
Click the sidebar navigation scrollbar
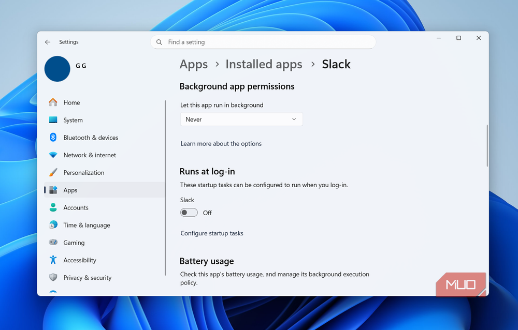coord(165,188)
